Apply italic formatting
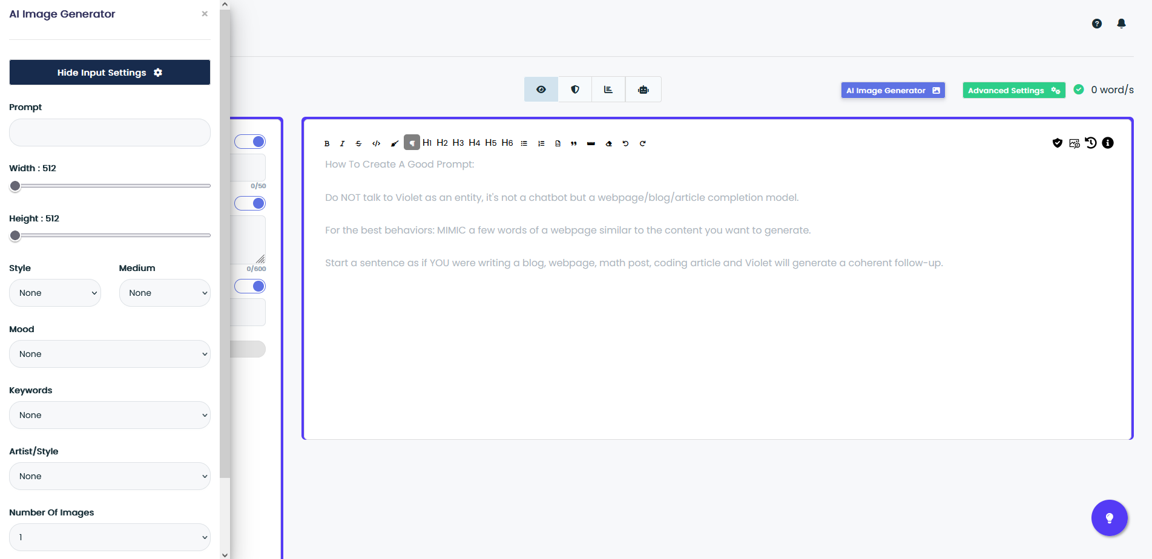The height and width of the screenshot is (559, 1152). pyautogui.click(x=342, y=143)
